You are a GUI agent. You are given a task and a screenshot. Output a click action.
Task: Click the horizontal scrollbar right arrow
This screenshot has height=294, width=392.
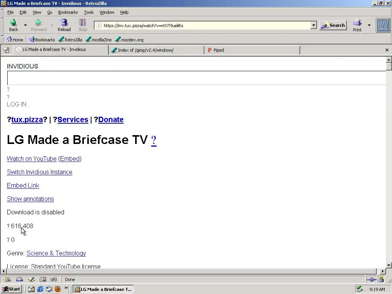383,271
